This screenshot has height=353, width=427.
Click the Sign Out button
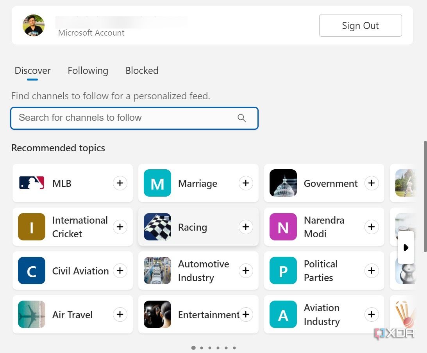click(x=360, y=25)
